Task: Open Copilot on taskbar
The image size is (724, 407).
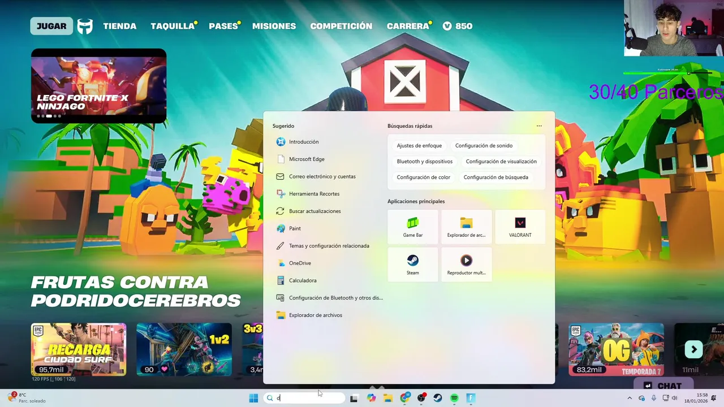Action: (371, 398)
